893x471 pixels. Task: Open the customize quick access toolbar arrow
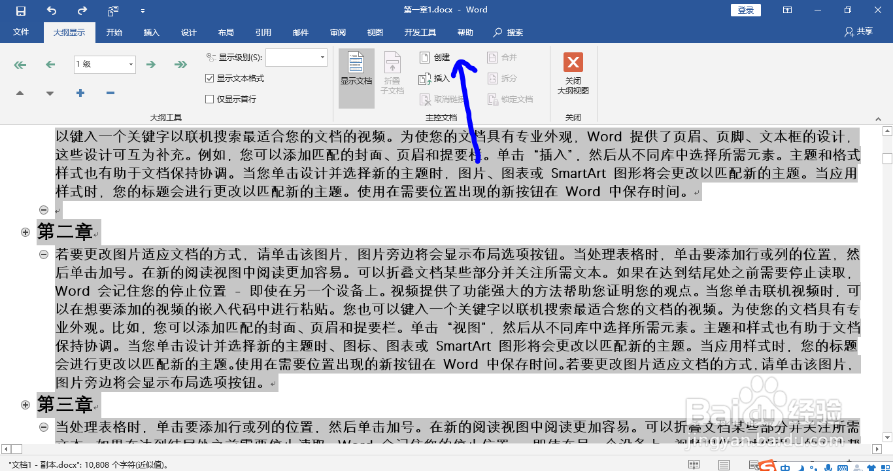(143, 11)
